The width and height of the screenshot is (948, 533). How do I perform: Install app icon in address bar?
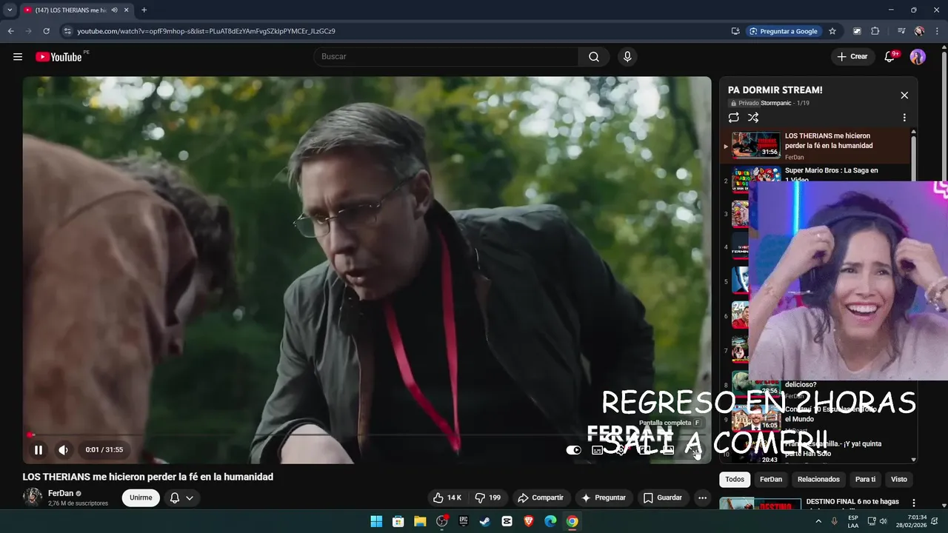[735, 31]
